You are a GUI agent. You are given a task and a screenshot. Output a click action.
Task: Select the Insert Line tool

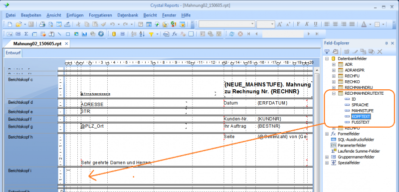click(59, 34)
